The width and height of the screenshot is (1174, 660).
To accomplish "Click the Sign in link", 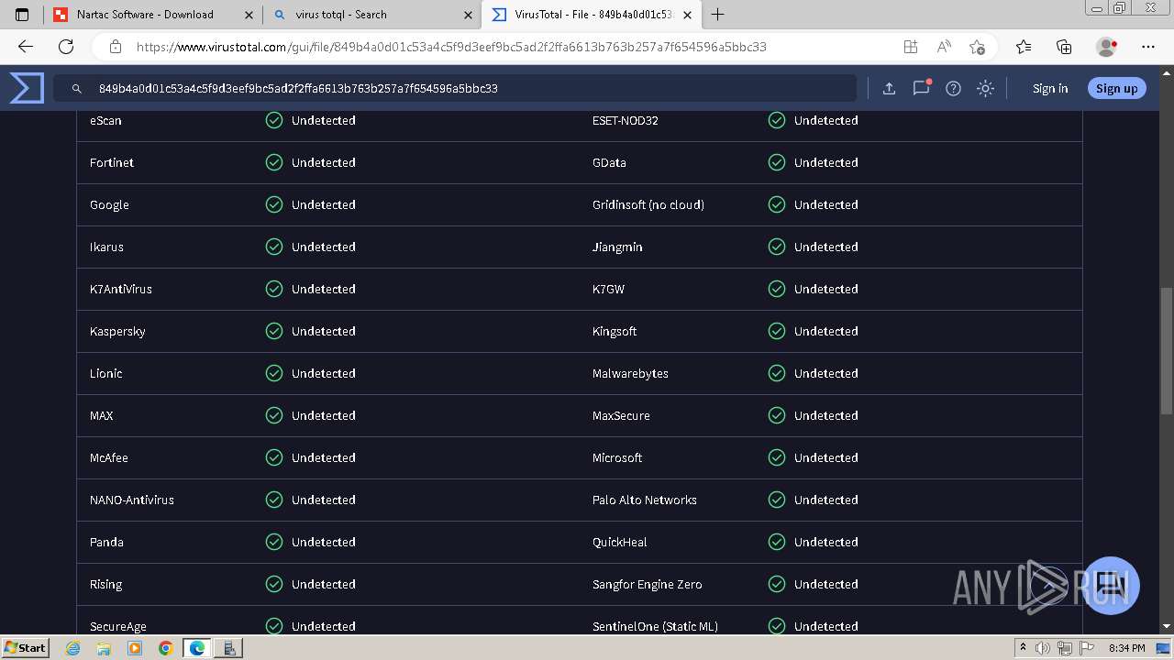I will pos(1050,89).
